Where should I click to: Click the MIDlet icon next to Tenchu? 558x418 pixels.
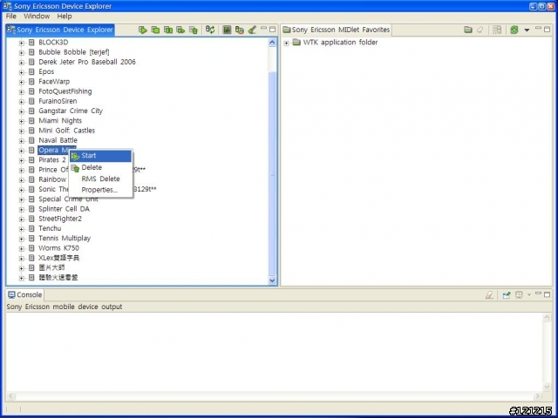click(x=31, y=228)
